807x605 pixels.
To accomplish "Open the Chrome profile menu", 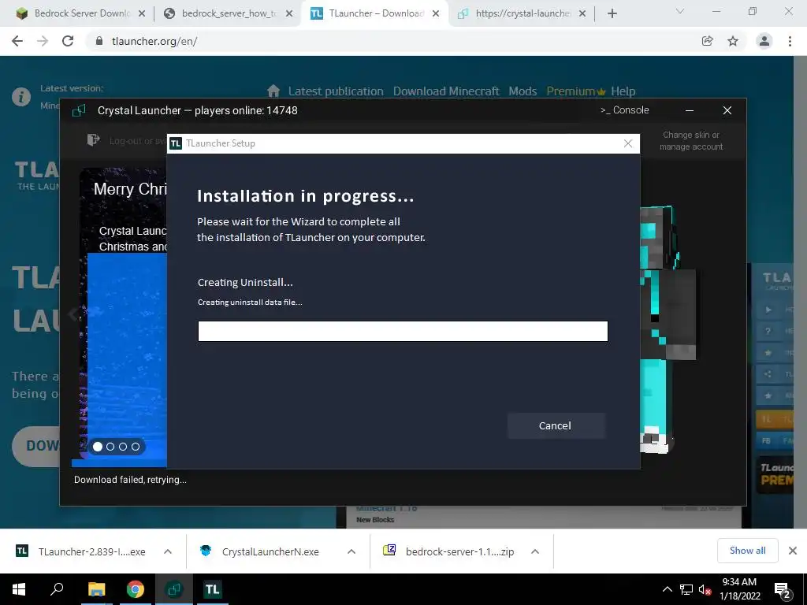I will pos(764,41).
